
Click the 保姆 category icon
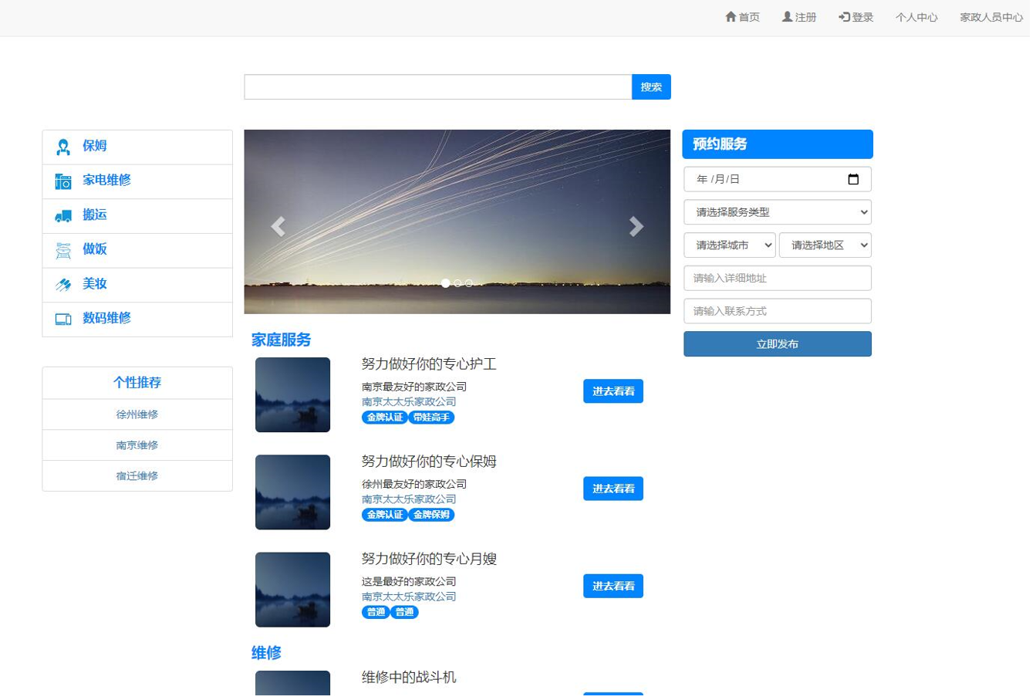click(63, 147)
